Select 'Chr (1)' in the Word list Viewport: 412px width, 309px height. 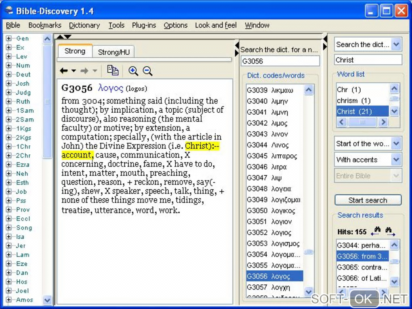362,90
